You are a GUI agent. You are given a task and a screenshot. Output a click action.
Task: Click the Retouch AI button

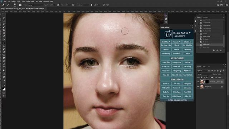(176, 42)
